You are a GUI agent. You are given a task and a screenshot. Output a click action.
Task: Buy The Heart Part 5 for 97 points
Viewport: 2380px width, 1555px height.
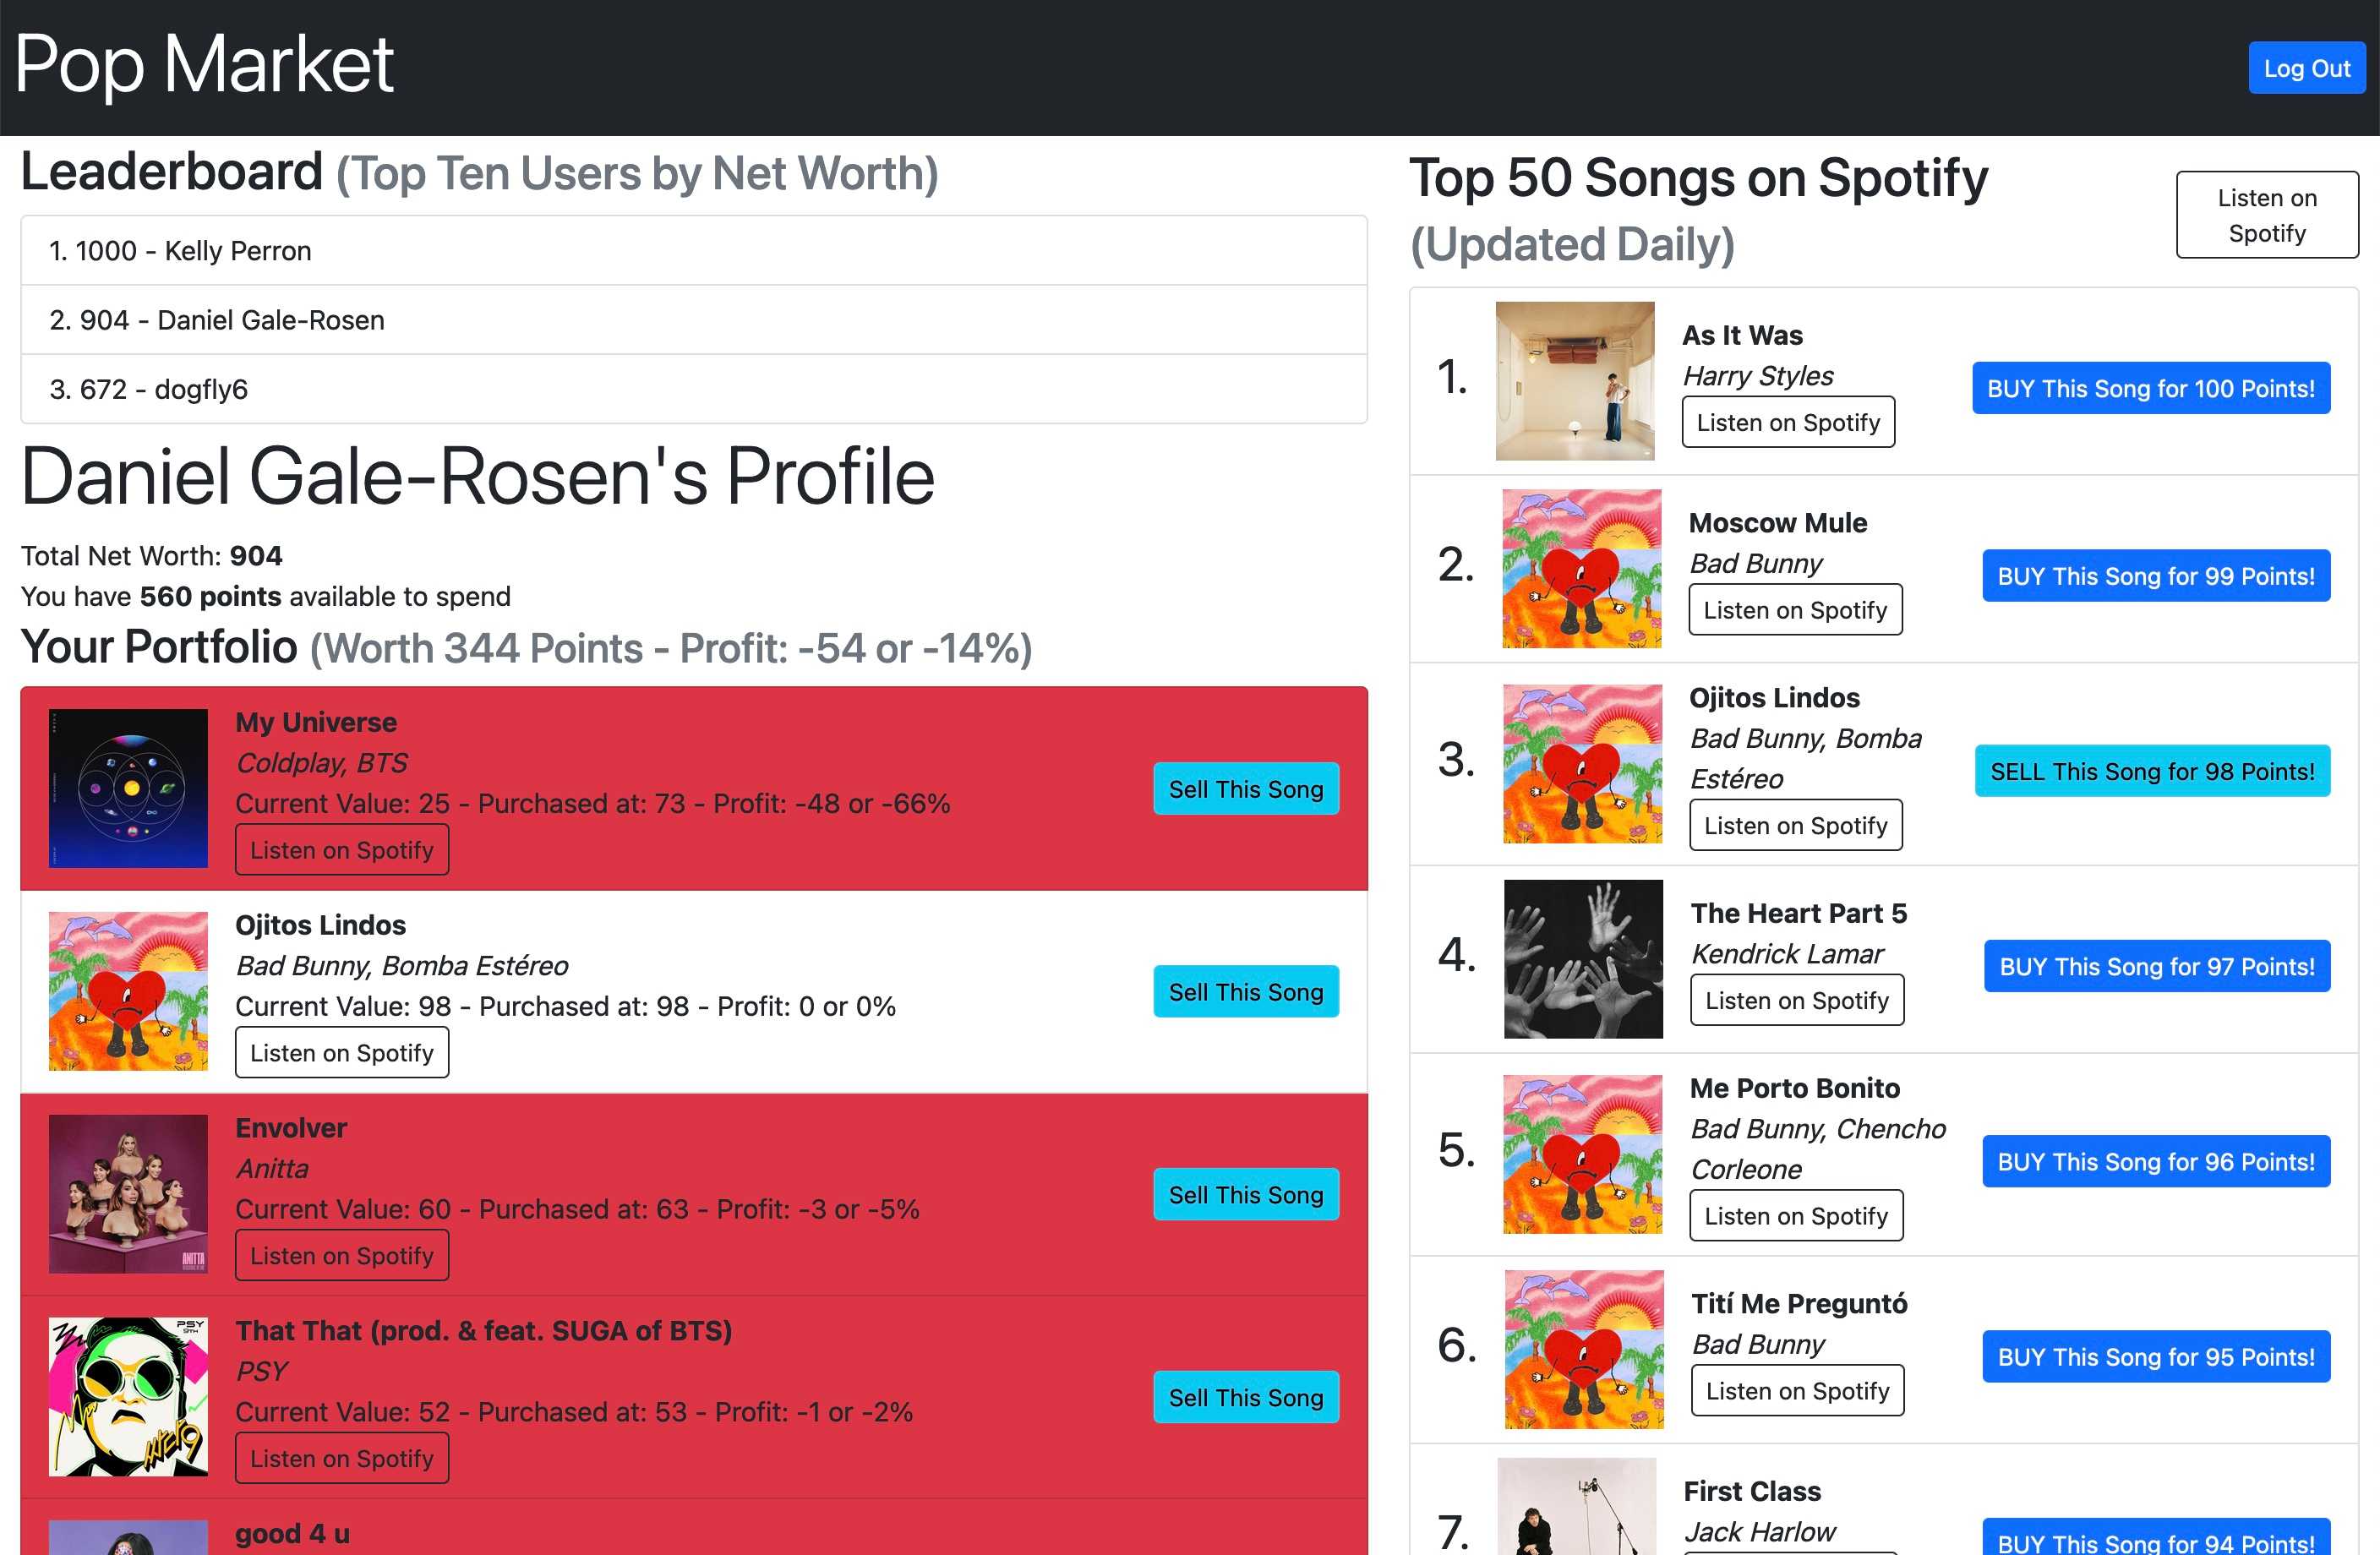click(2156, 966)
